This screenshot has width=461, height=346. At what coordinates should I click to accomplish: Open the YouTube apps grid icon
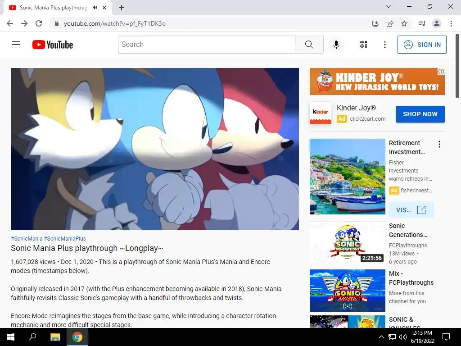(x=363, y=45)
